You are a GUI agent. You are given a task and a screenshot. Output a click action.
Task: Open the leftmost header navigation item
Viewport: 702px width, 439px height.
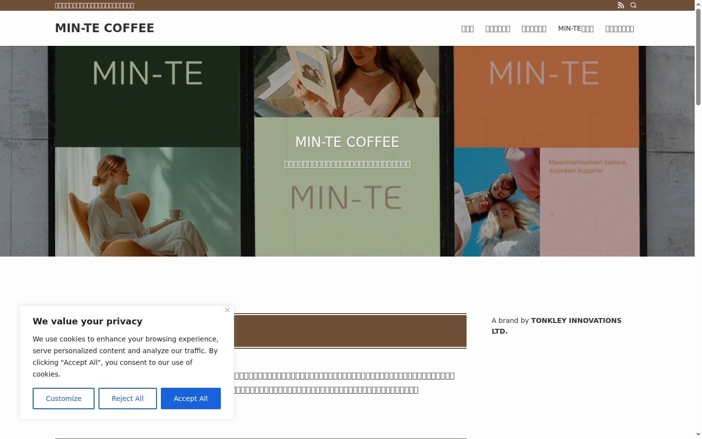[468, 29]
